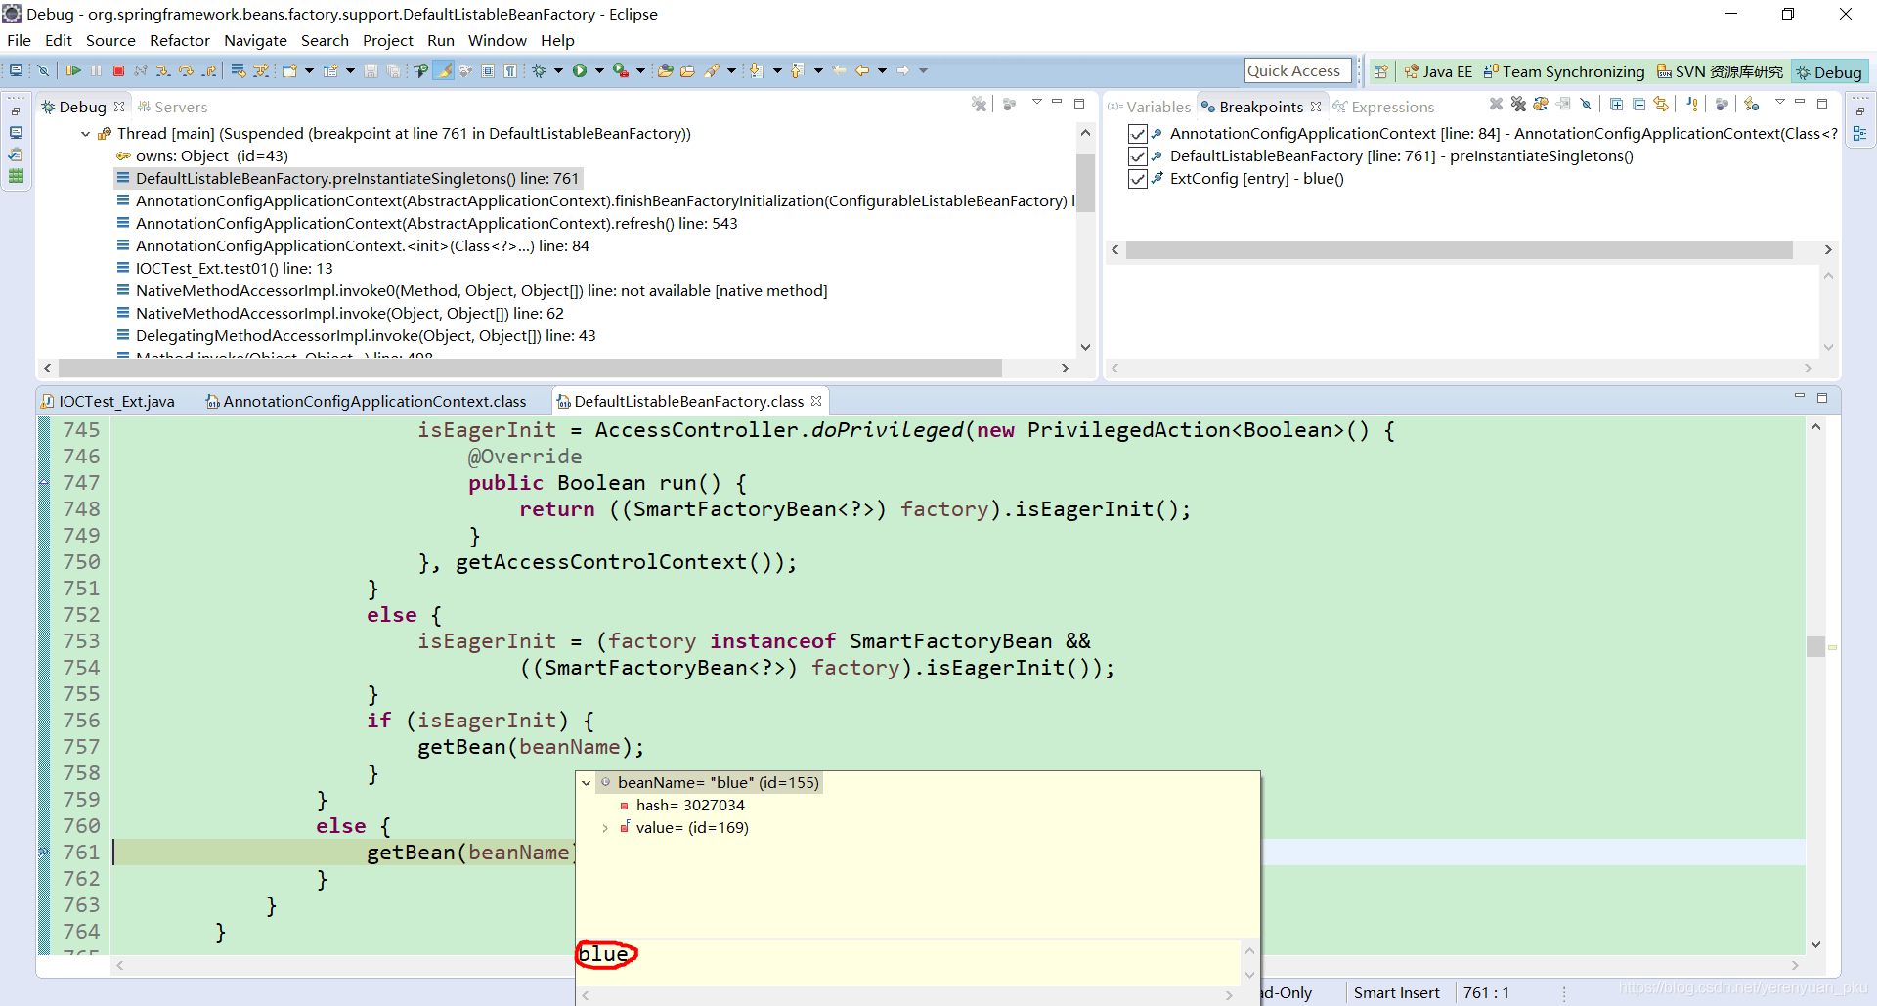This screenshot has height=1006, width=1877.
Task: Click the Use Step Filters icon
Action: pyautogui.click(x=261, y=70)
